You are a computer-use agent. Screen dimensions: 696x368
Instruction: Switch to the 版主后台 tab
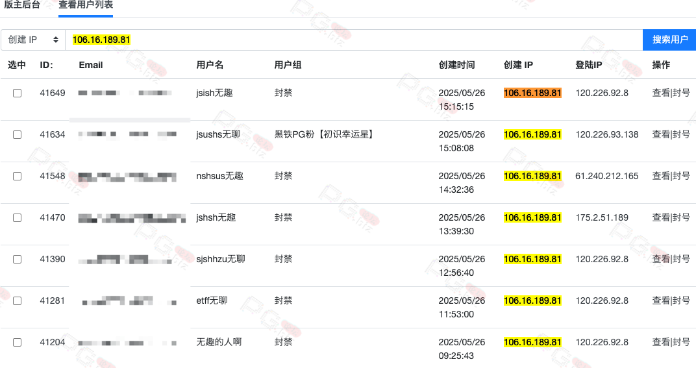tap(21, 5)
